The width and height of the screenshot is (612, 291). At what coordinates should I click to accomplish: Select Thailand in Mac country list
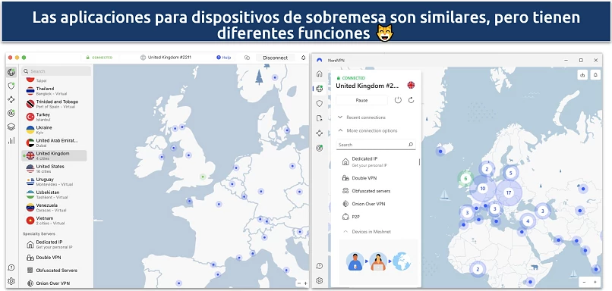[54, 91]
